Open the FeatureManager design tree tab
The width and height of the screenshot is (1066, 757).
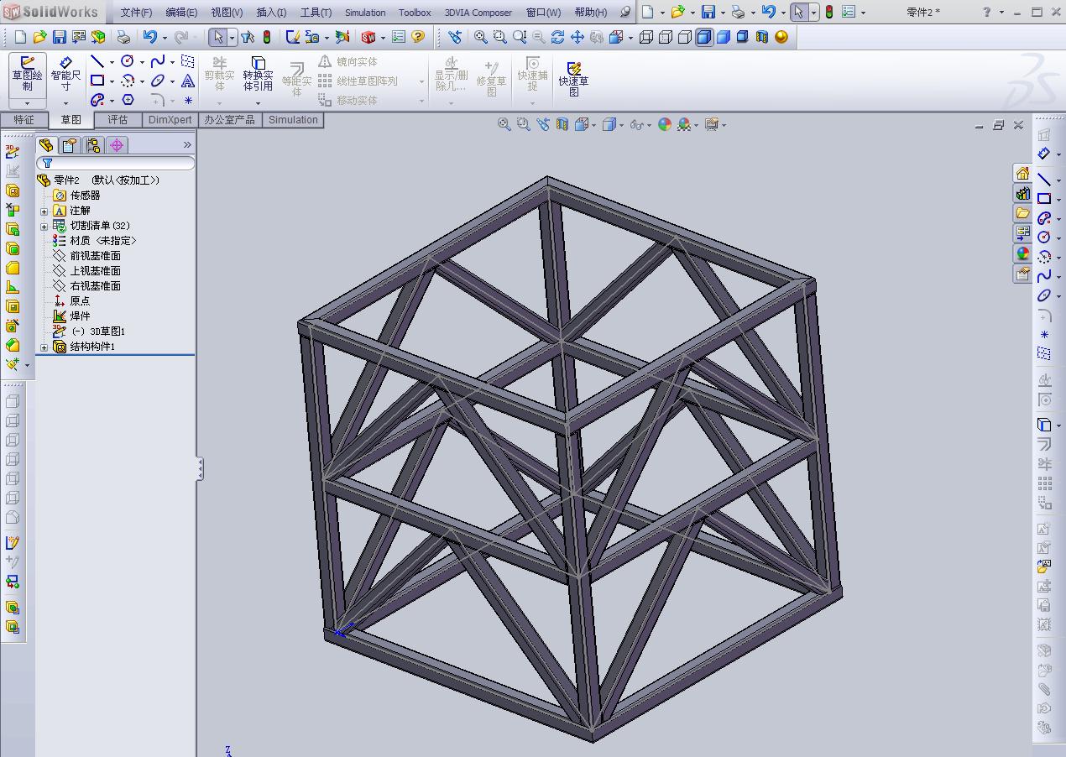(46, 145)
